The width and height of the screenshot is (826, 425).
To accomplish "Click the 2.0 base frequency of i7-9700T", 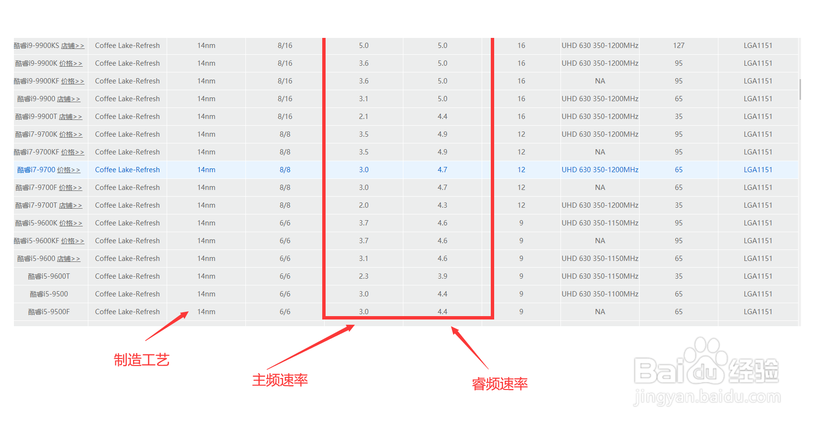I will [364, 205].
